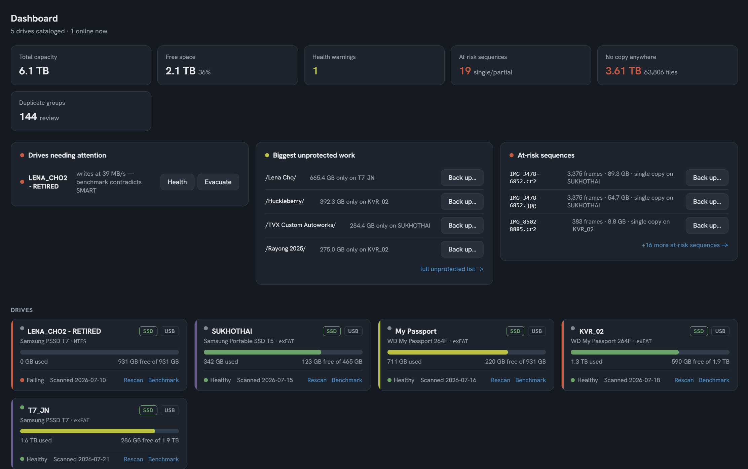This screenshot has width=748, height=469.
Task: Benchmark the SUKHOTHAI drive
Action: pyautogui.click(x=347, y=380)
